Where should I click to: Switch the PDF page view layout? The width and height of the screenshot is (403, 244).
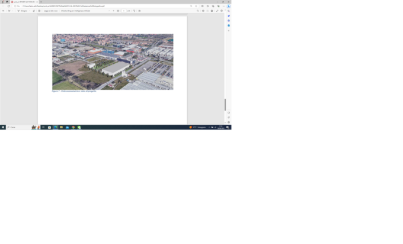(139, 11)
